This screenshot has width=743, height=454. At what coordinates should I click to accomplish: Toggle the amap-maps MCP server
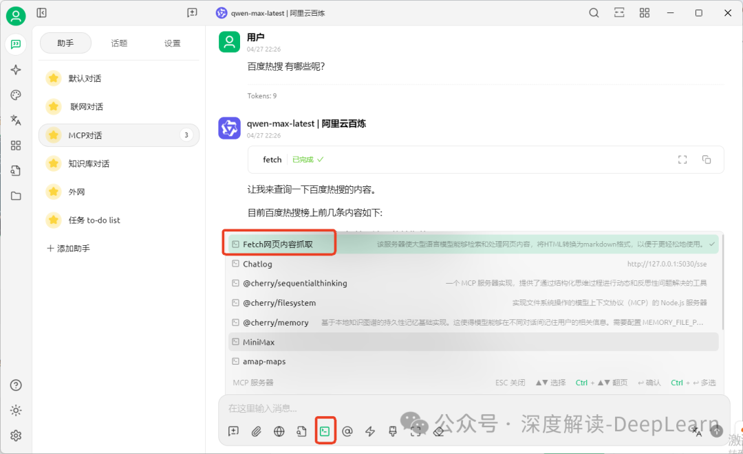473,361
